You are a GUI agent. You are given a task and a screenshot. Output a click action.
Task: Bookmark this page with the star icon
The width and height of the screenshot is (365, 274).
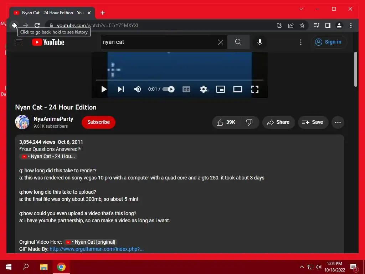click(302, 25)
